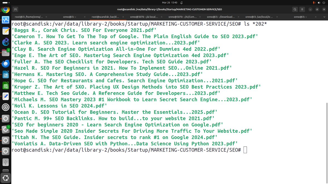
Task: Close the active 'root@scandisk: /var/d...' tab
Action: (x=123, y=17)
